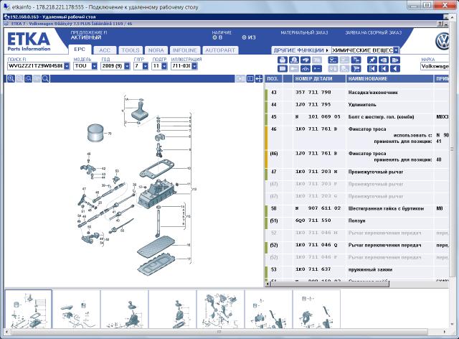The width and height of the screenshot is (459, 339).
Task: Click the plain left arrow navigation icon
Action: [395, 69]
